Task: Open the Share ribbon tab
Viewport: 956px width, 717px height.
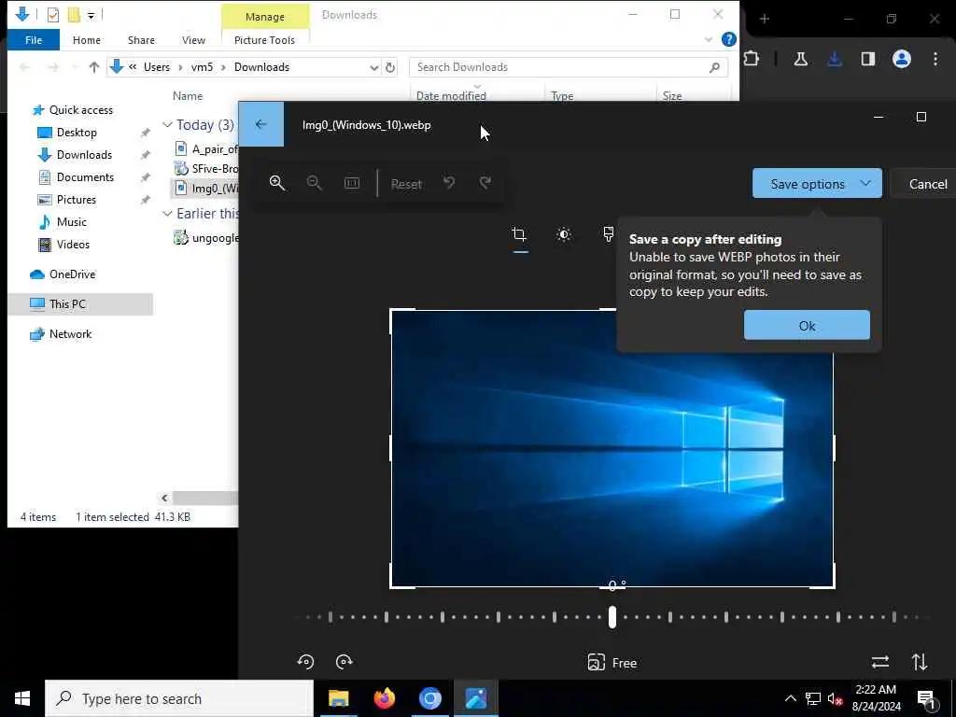Action: [141, 39]
